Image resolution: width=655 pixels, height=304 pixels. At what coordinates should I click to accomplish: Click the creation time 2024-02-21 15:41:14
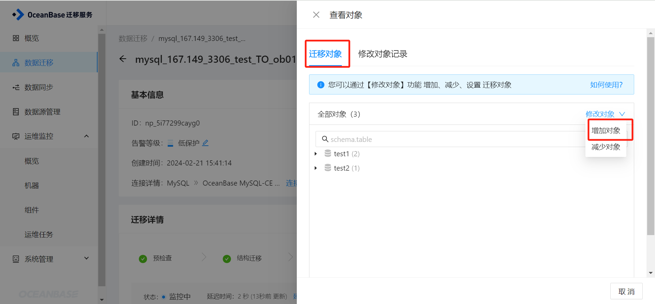[x=199, y=163]
